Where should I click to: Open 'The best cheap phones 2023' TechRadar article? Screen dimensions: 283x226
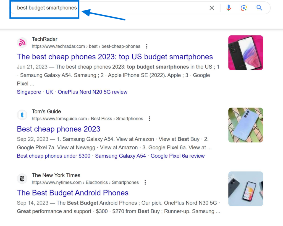click(115, 57)
